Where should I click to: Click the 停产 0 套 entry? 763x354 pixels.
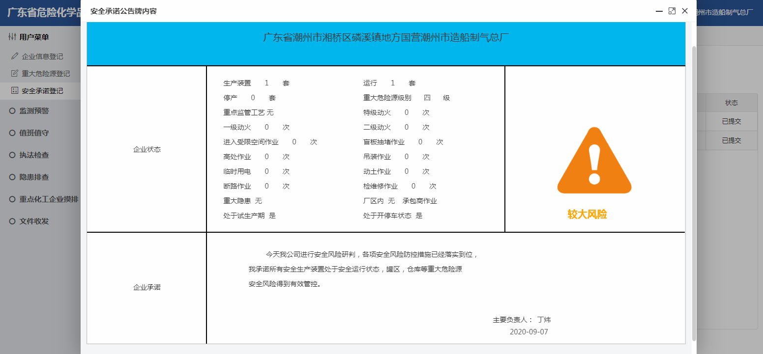(x=250, y=98)
